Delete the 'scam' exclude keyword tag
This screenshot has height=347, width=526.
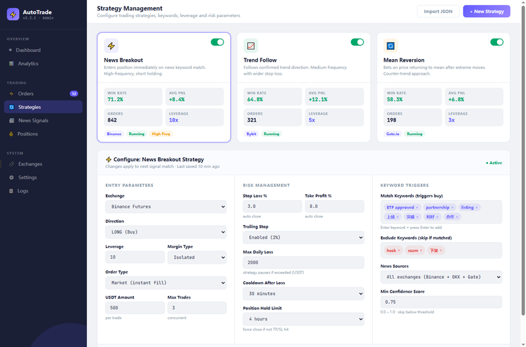pyautogui.click(x=420, y=251)
